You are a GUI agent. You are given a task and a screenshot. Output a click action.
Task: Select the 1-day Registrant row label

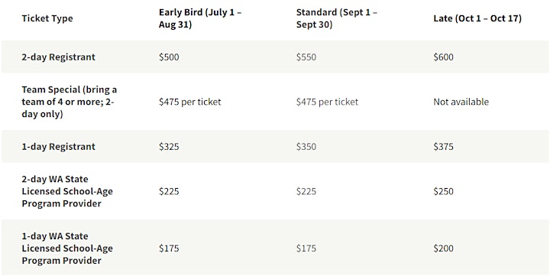tap(58, 147)
